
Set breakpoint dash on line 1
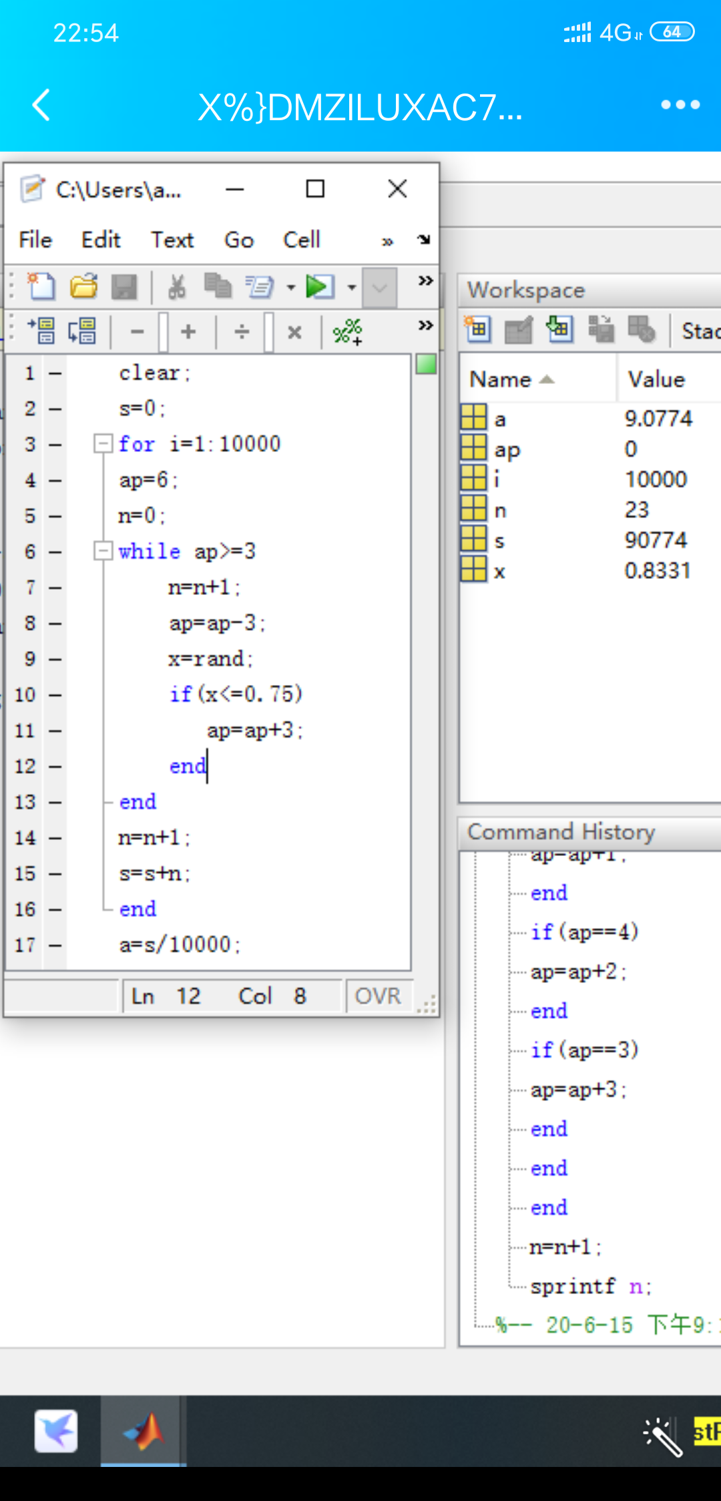[x=55, y=373]
